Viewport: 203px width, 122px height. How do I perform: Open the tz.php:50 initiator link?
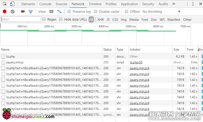(x=136, y=62)
